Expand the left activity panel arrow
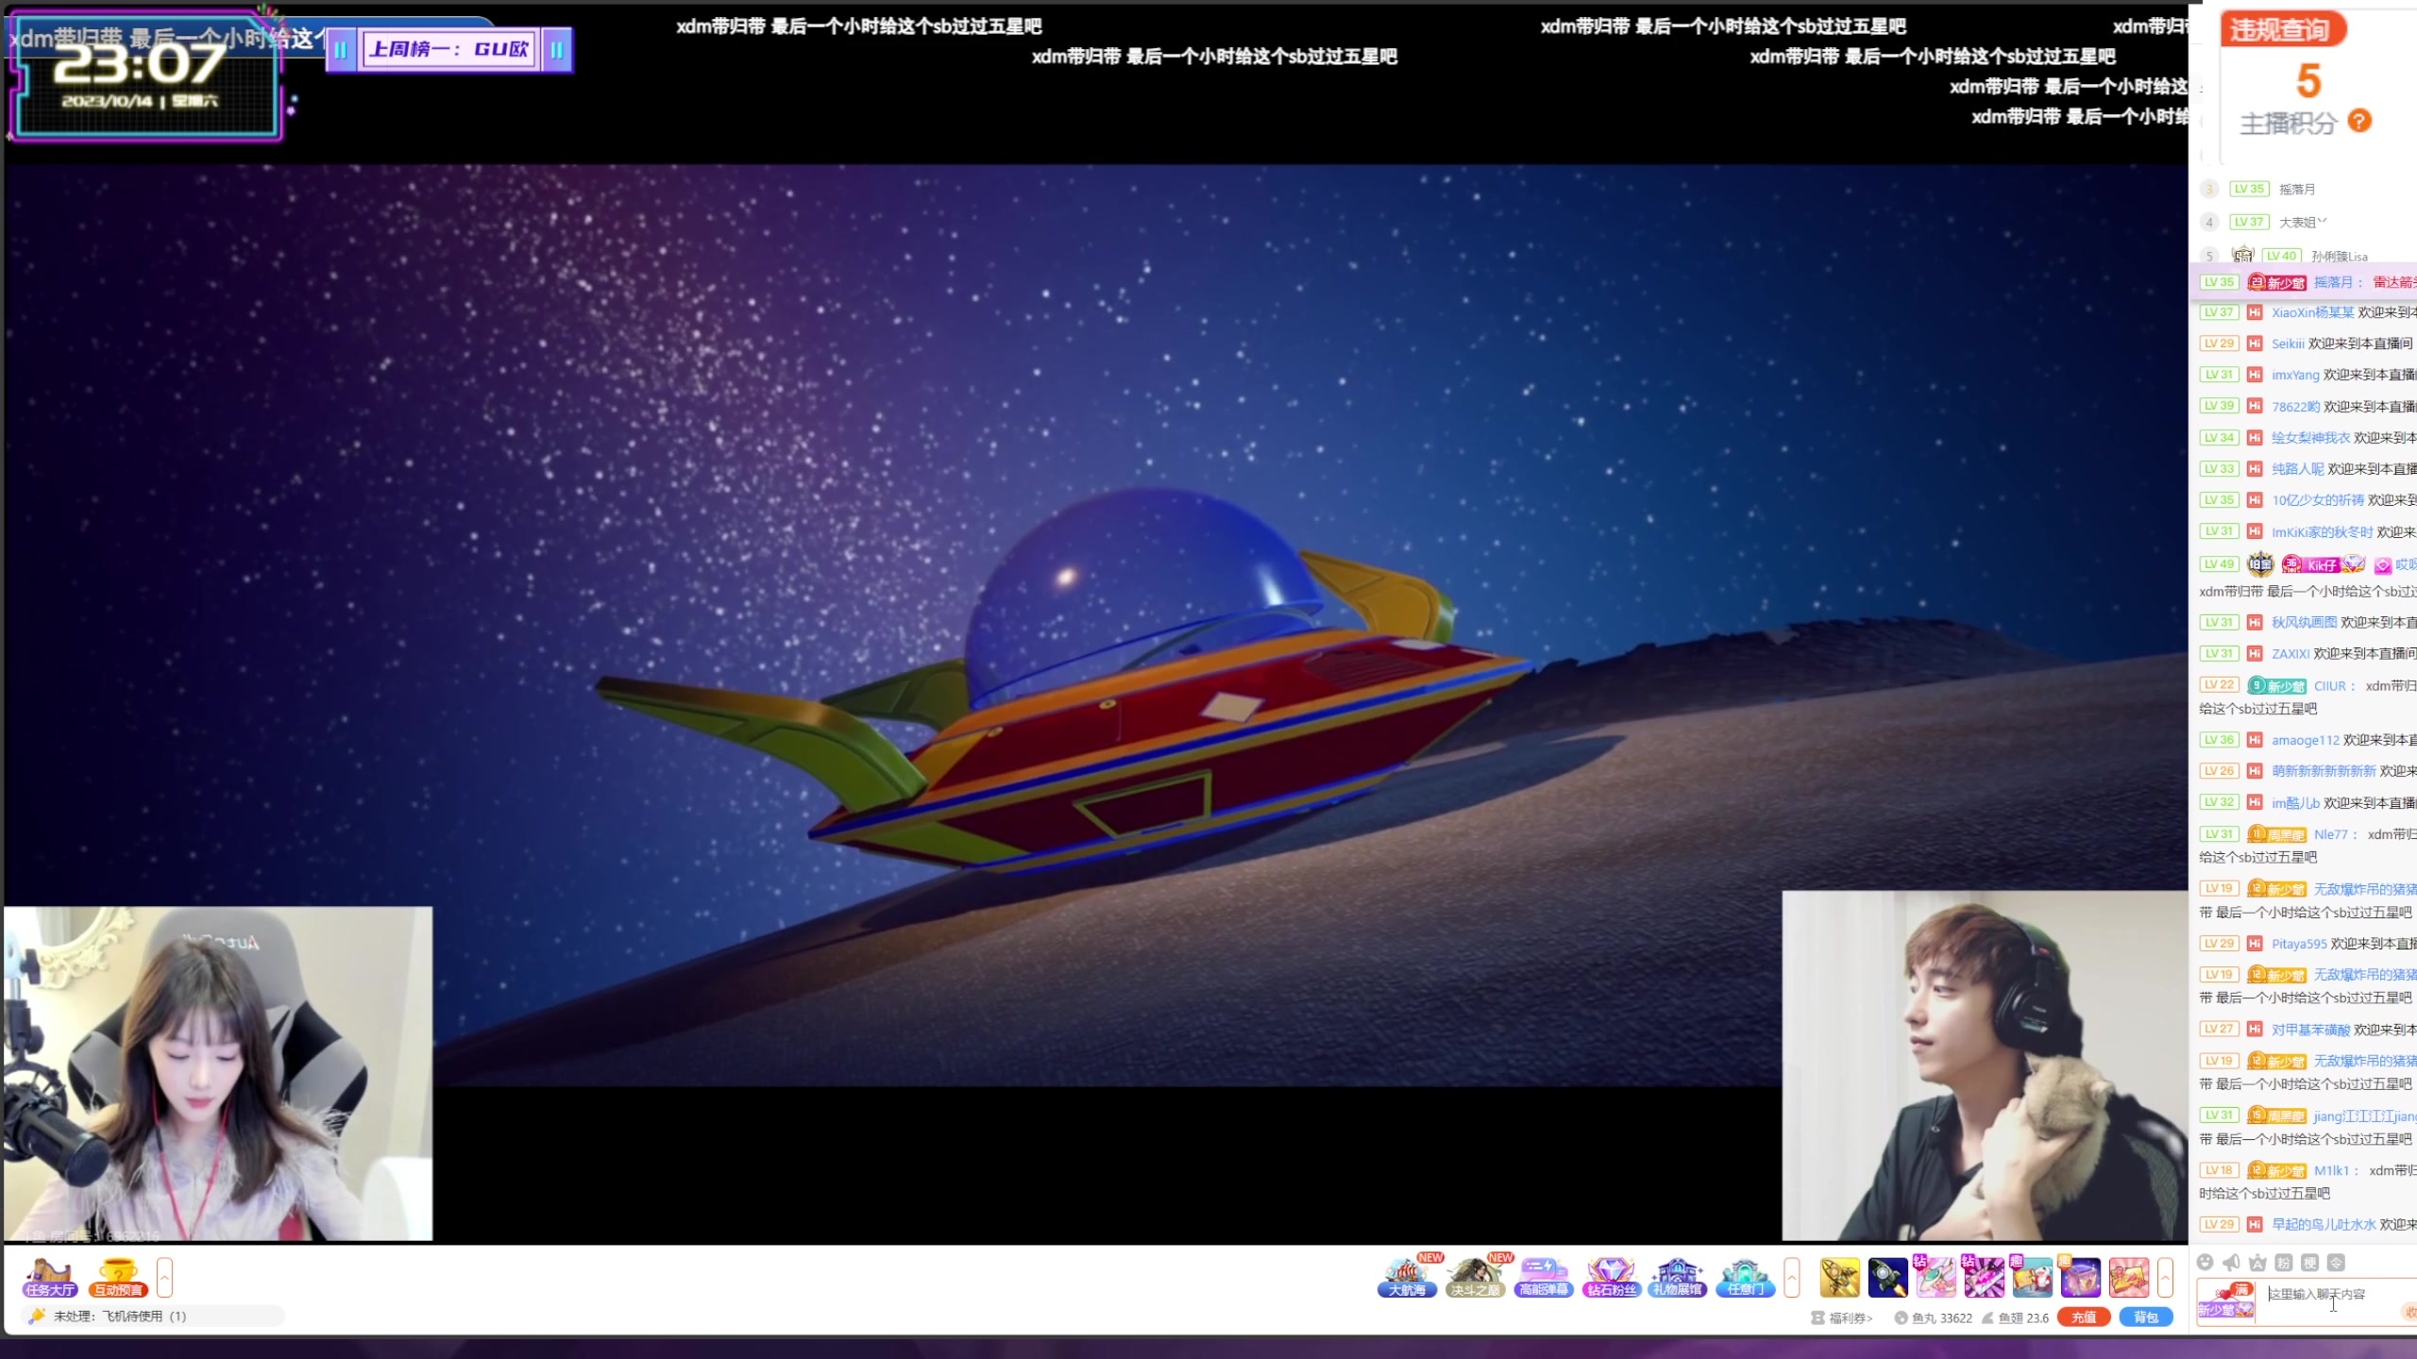The image size is (2417, 1359). click(x=164, y=1277)
